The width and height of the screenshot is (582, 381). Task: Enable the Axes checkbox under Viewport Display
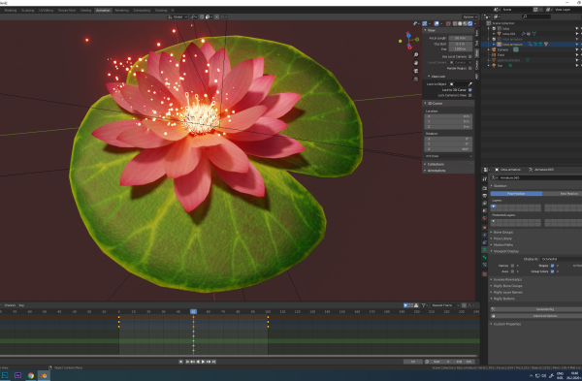512,271
